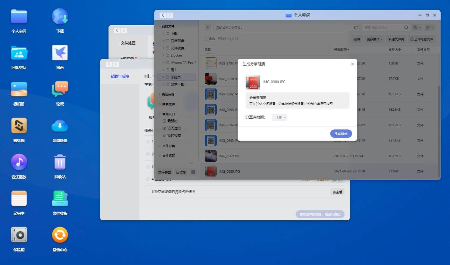
Task: Click the file search input field
Action: click(382, 28)
